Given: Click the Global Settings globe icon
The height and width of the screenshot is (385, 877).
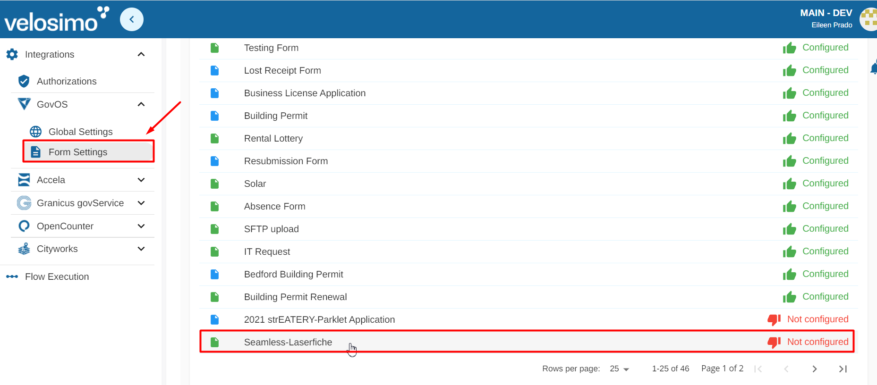Looking at the screenshot, I should [35, 132].
